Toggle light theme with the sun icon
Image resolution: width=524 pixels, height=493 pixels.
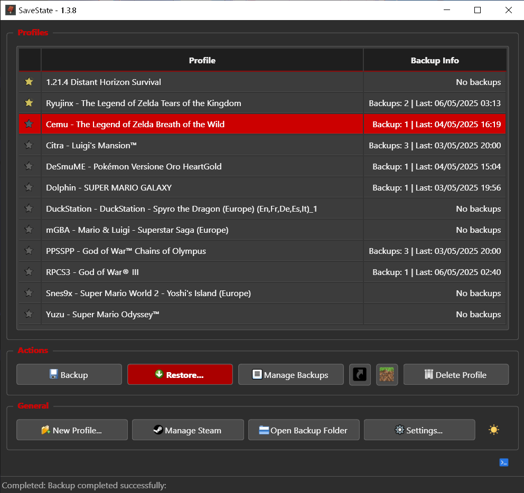point(493,430)
